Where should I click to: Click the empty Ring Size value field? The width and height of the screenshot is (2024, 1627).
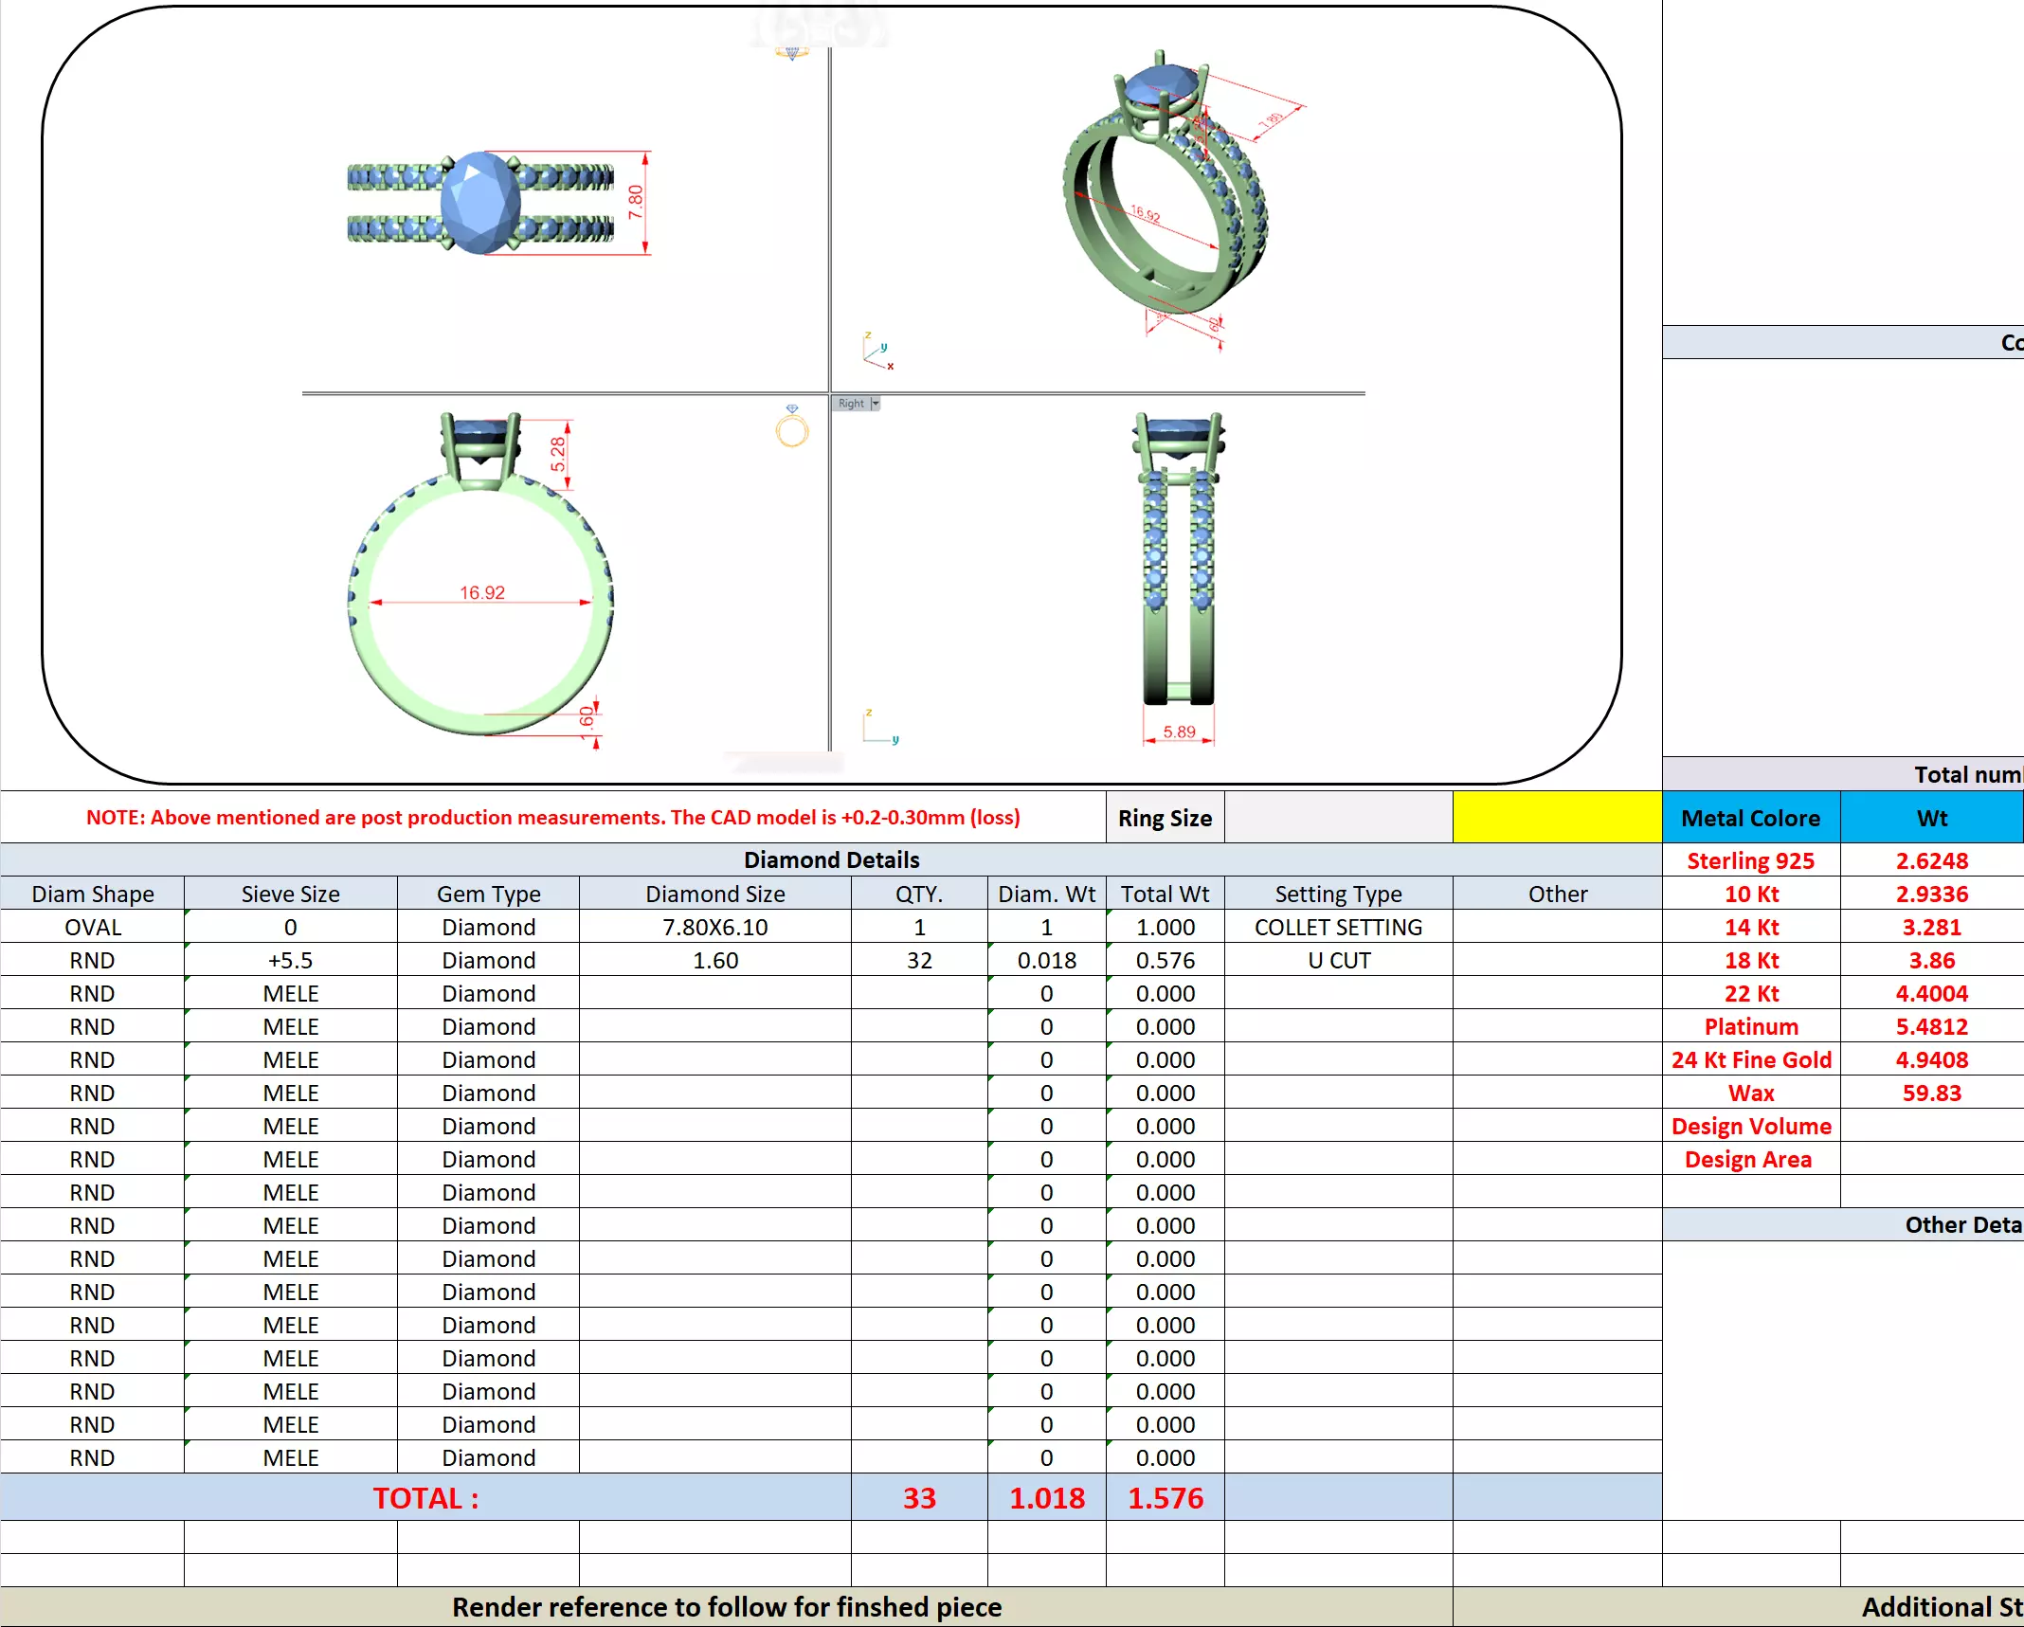(1338, 818)
